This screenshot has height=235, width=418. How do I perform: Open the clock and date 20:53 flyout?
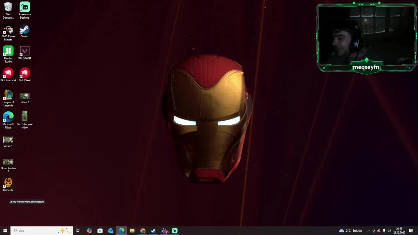(x=399, y=231)
